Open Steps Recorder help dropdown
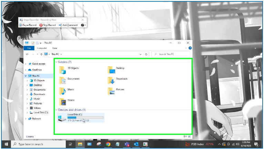 coord(83,25)
